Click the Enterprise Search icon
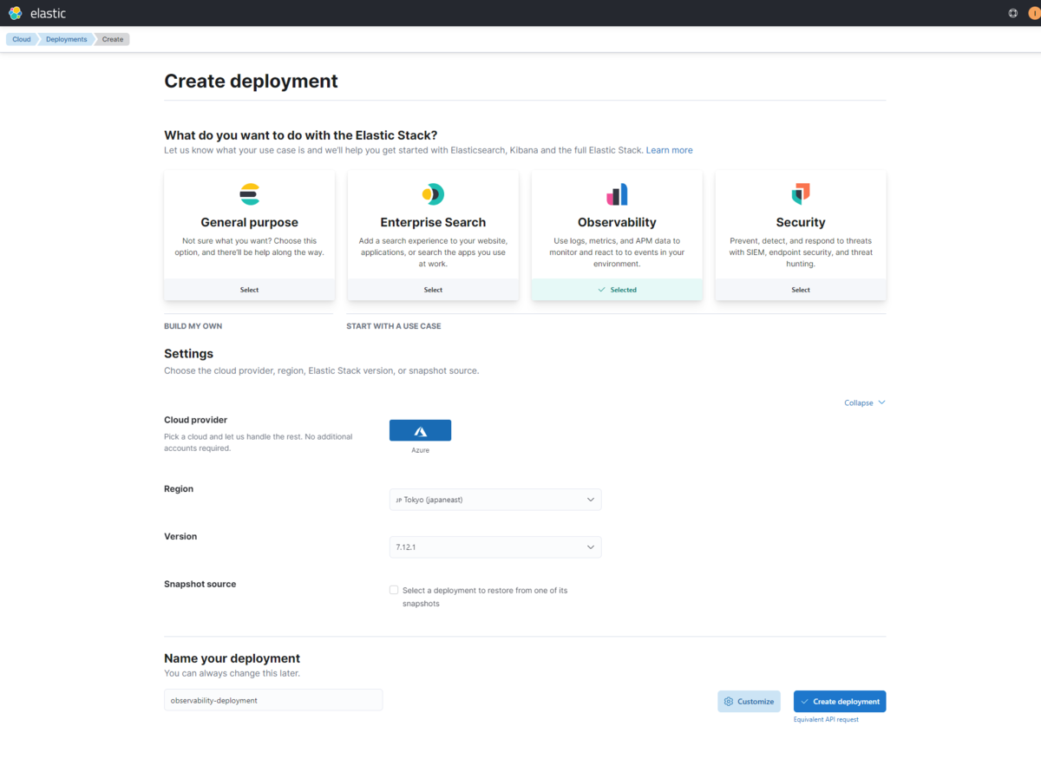The image size is (1041, 772). click(x=433, y=193)
